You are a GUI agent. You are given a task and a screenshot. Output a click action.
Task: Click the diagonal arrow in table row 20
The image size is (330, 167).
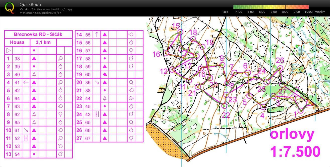pos(97,82)
